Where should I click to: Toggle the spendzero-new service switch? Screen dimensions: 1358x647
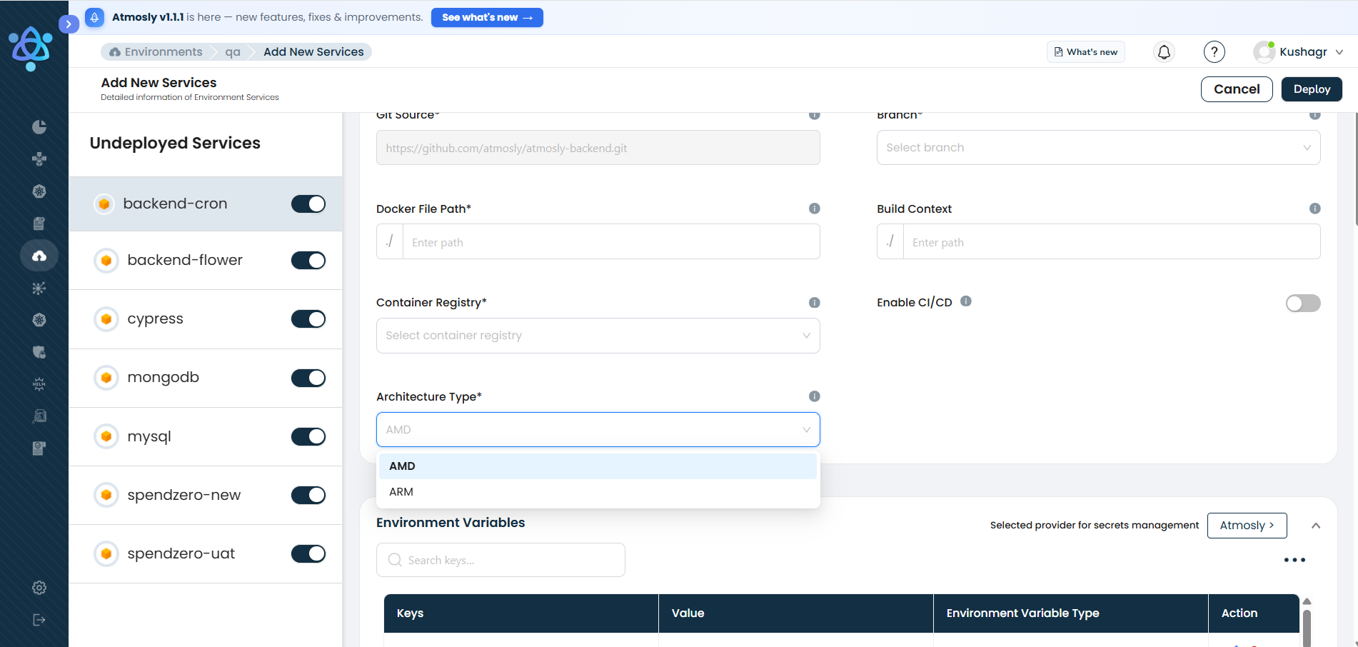(308, 495)
